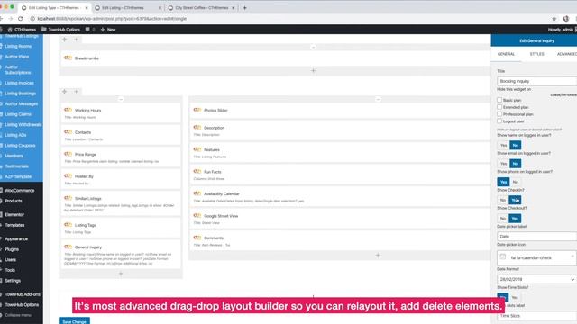The image size is (577, 324).
Task: Open Listing Bookings in sidebar
Action: point(20,94)
